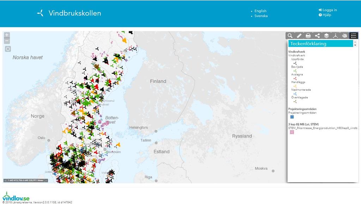Switch language to Svenska
Viewport: 361px width, 204px height.
(261, 16)
